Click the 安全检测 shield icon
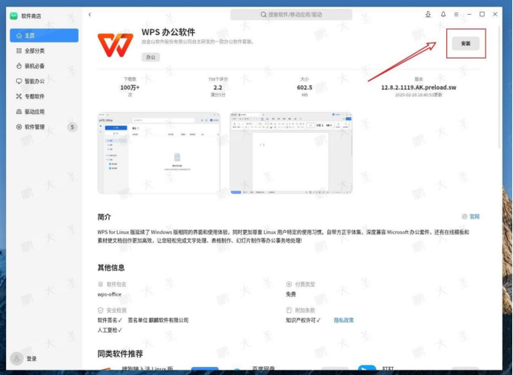513x375 pixels. (100, 310)
